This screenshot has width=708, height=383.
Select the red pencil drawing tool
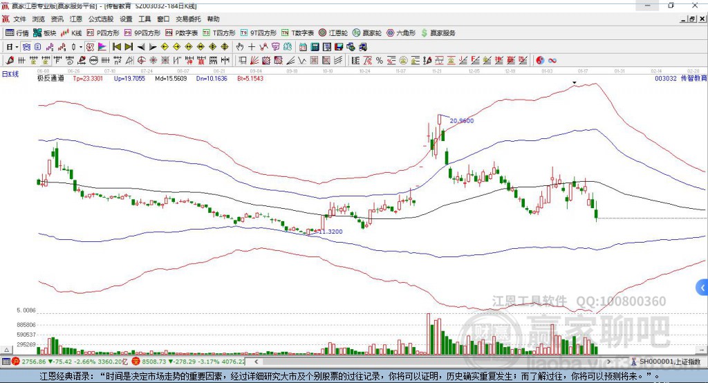[10, 61]
